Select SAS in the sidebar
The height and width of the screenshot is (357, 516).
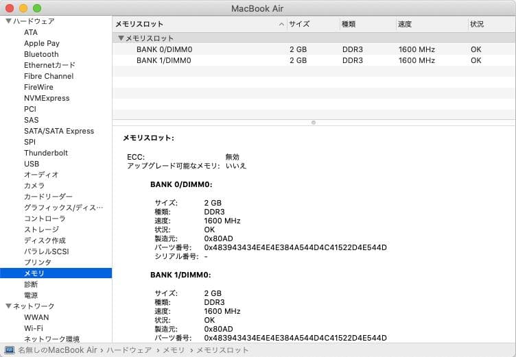32,120
